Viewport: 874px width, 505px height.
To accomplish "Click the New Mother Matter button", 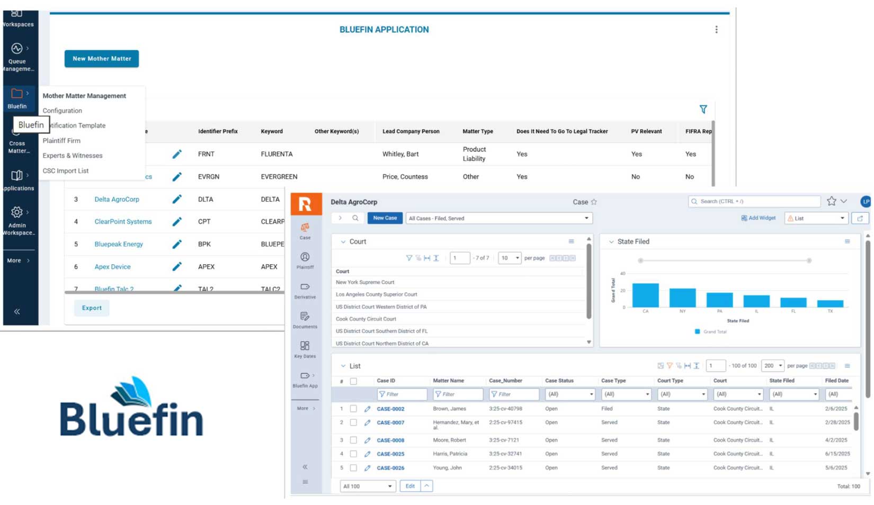I will [102, 59].
